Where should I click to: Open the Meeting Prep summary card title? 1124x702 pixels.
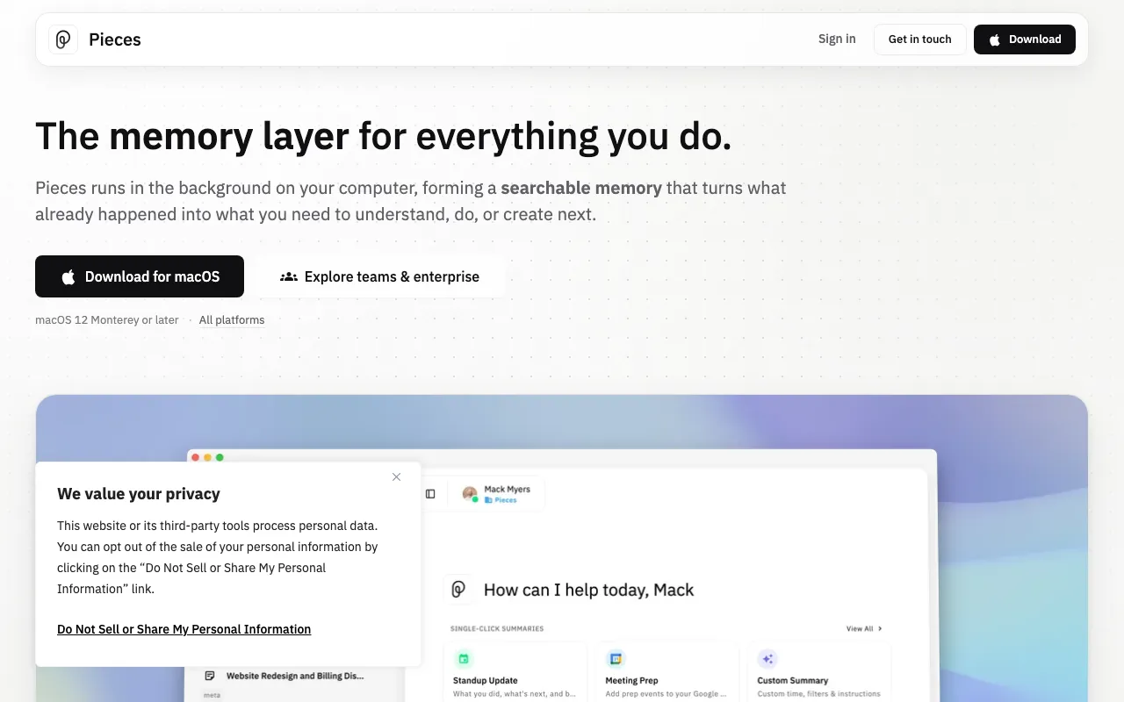631,680
